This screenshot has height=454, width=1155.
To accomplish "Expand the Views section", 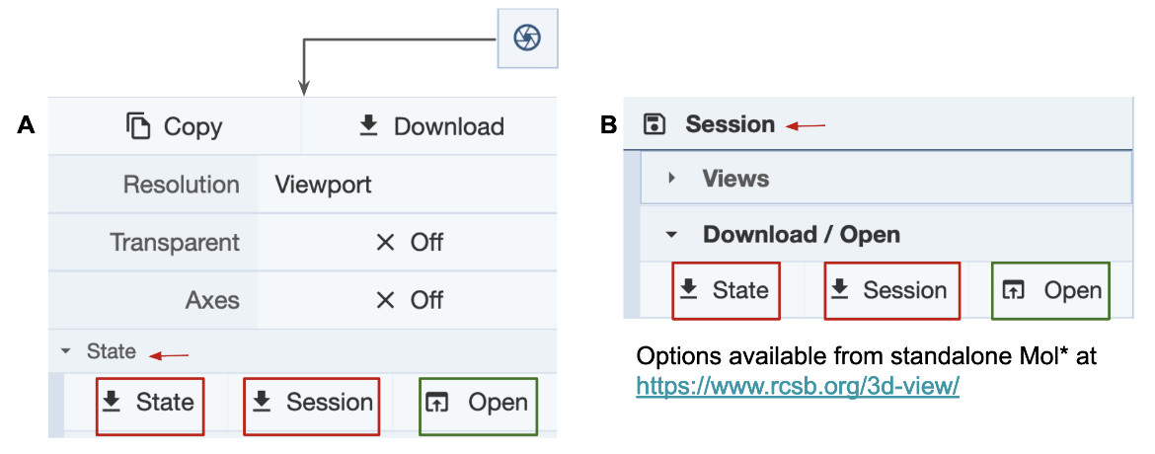I will 672,179.
